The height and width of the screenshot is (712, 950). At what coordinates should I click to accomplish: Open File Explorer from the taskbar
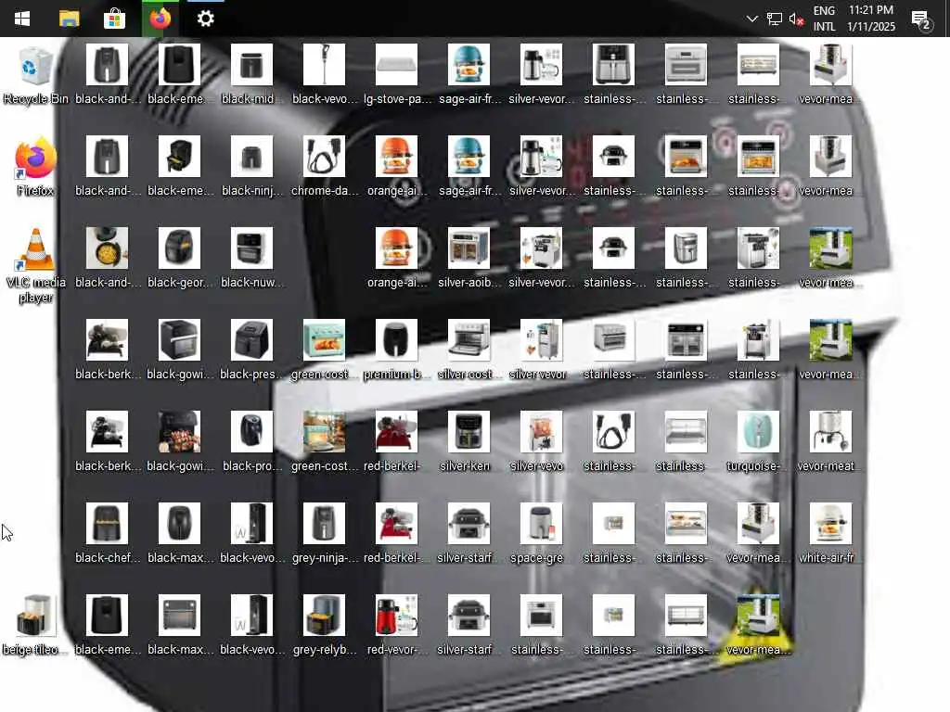click(x=69, y=19)
